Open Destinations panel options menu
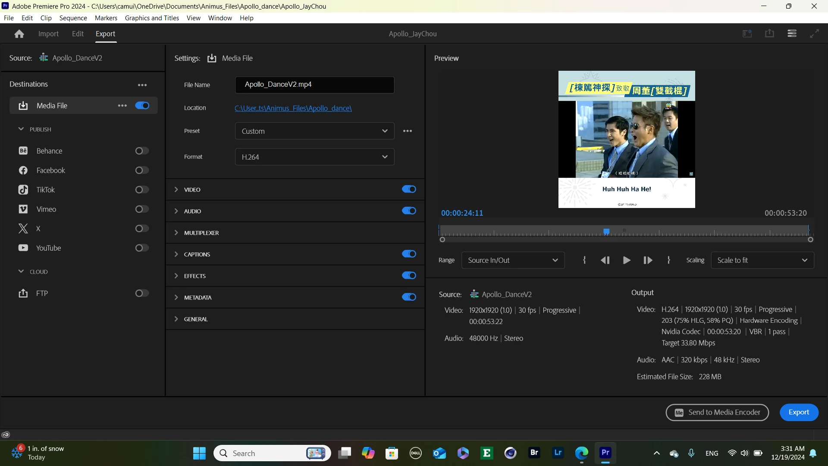The width and height of the screenshot is (828, 466). (142, 85)
